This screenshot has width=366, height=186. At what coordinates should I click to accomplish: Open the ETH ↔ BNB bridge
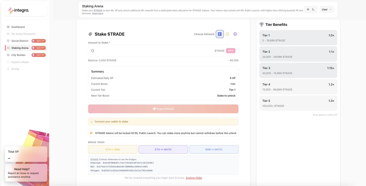tap(113, 149)
